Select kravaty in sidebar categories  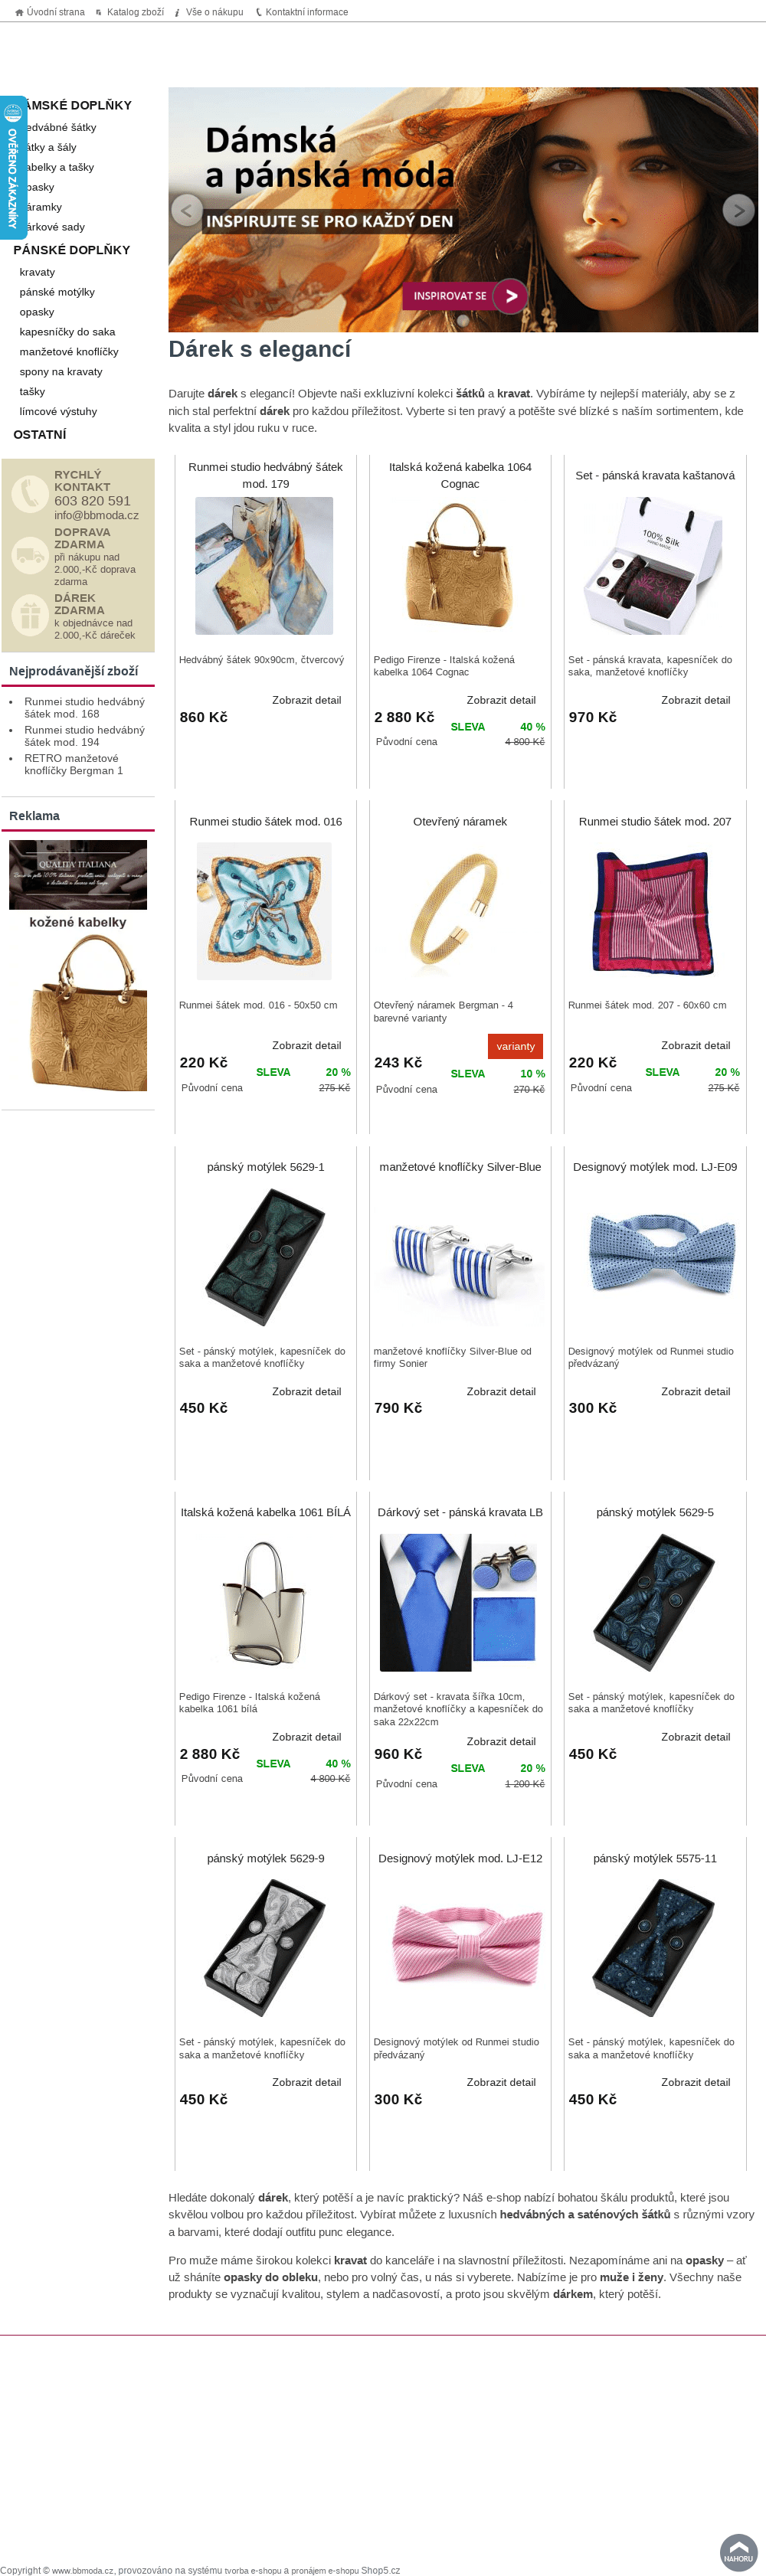click(37, 272)
